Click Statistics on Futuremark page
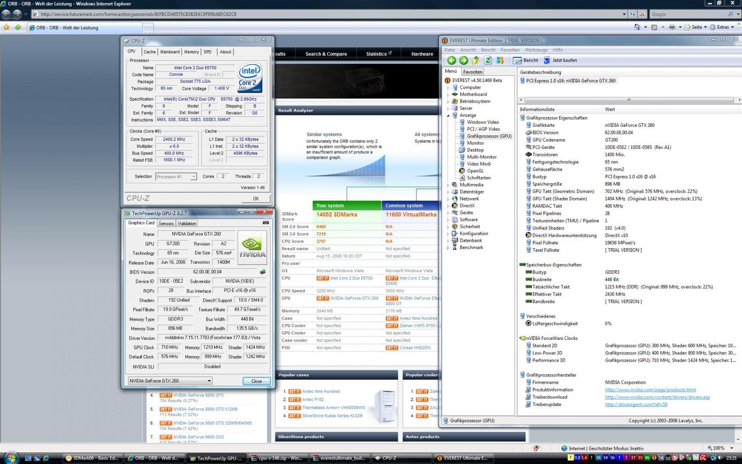This screenshot has height=464, width=742. point(379,54)
